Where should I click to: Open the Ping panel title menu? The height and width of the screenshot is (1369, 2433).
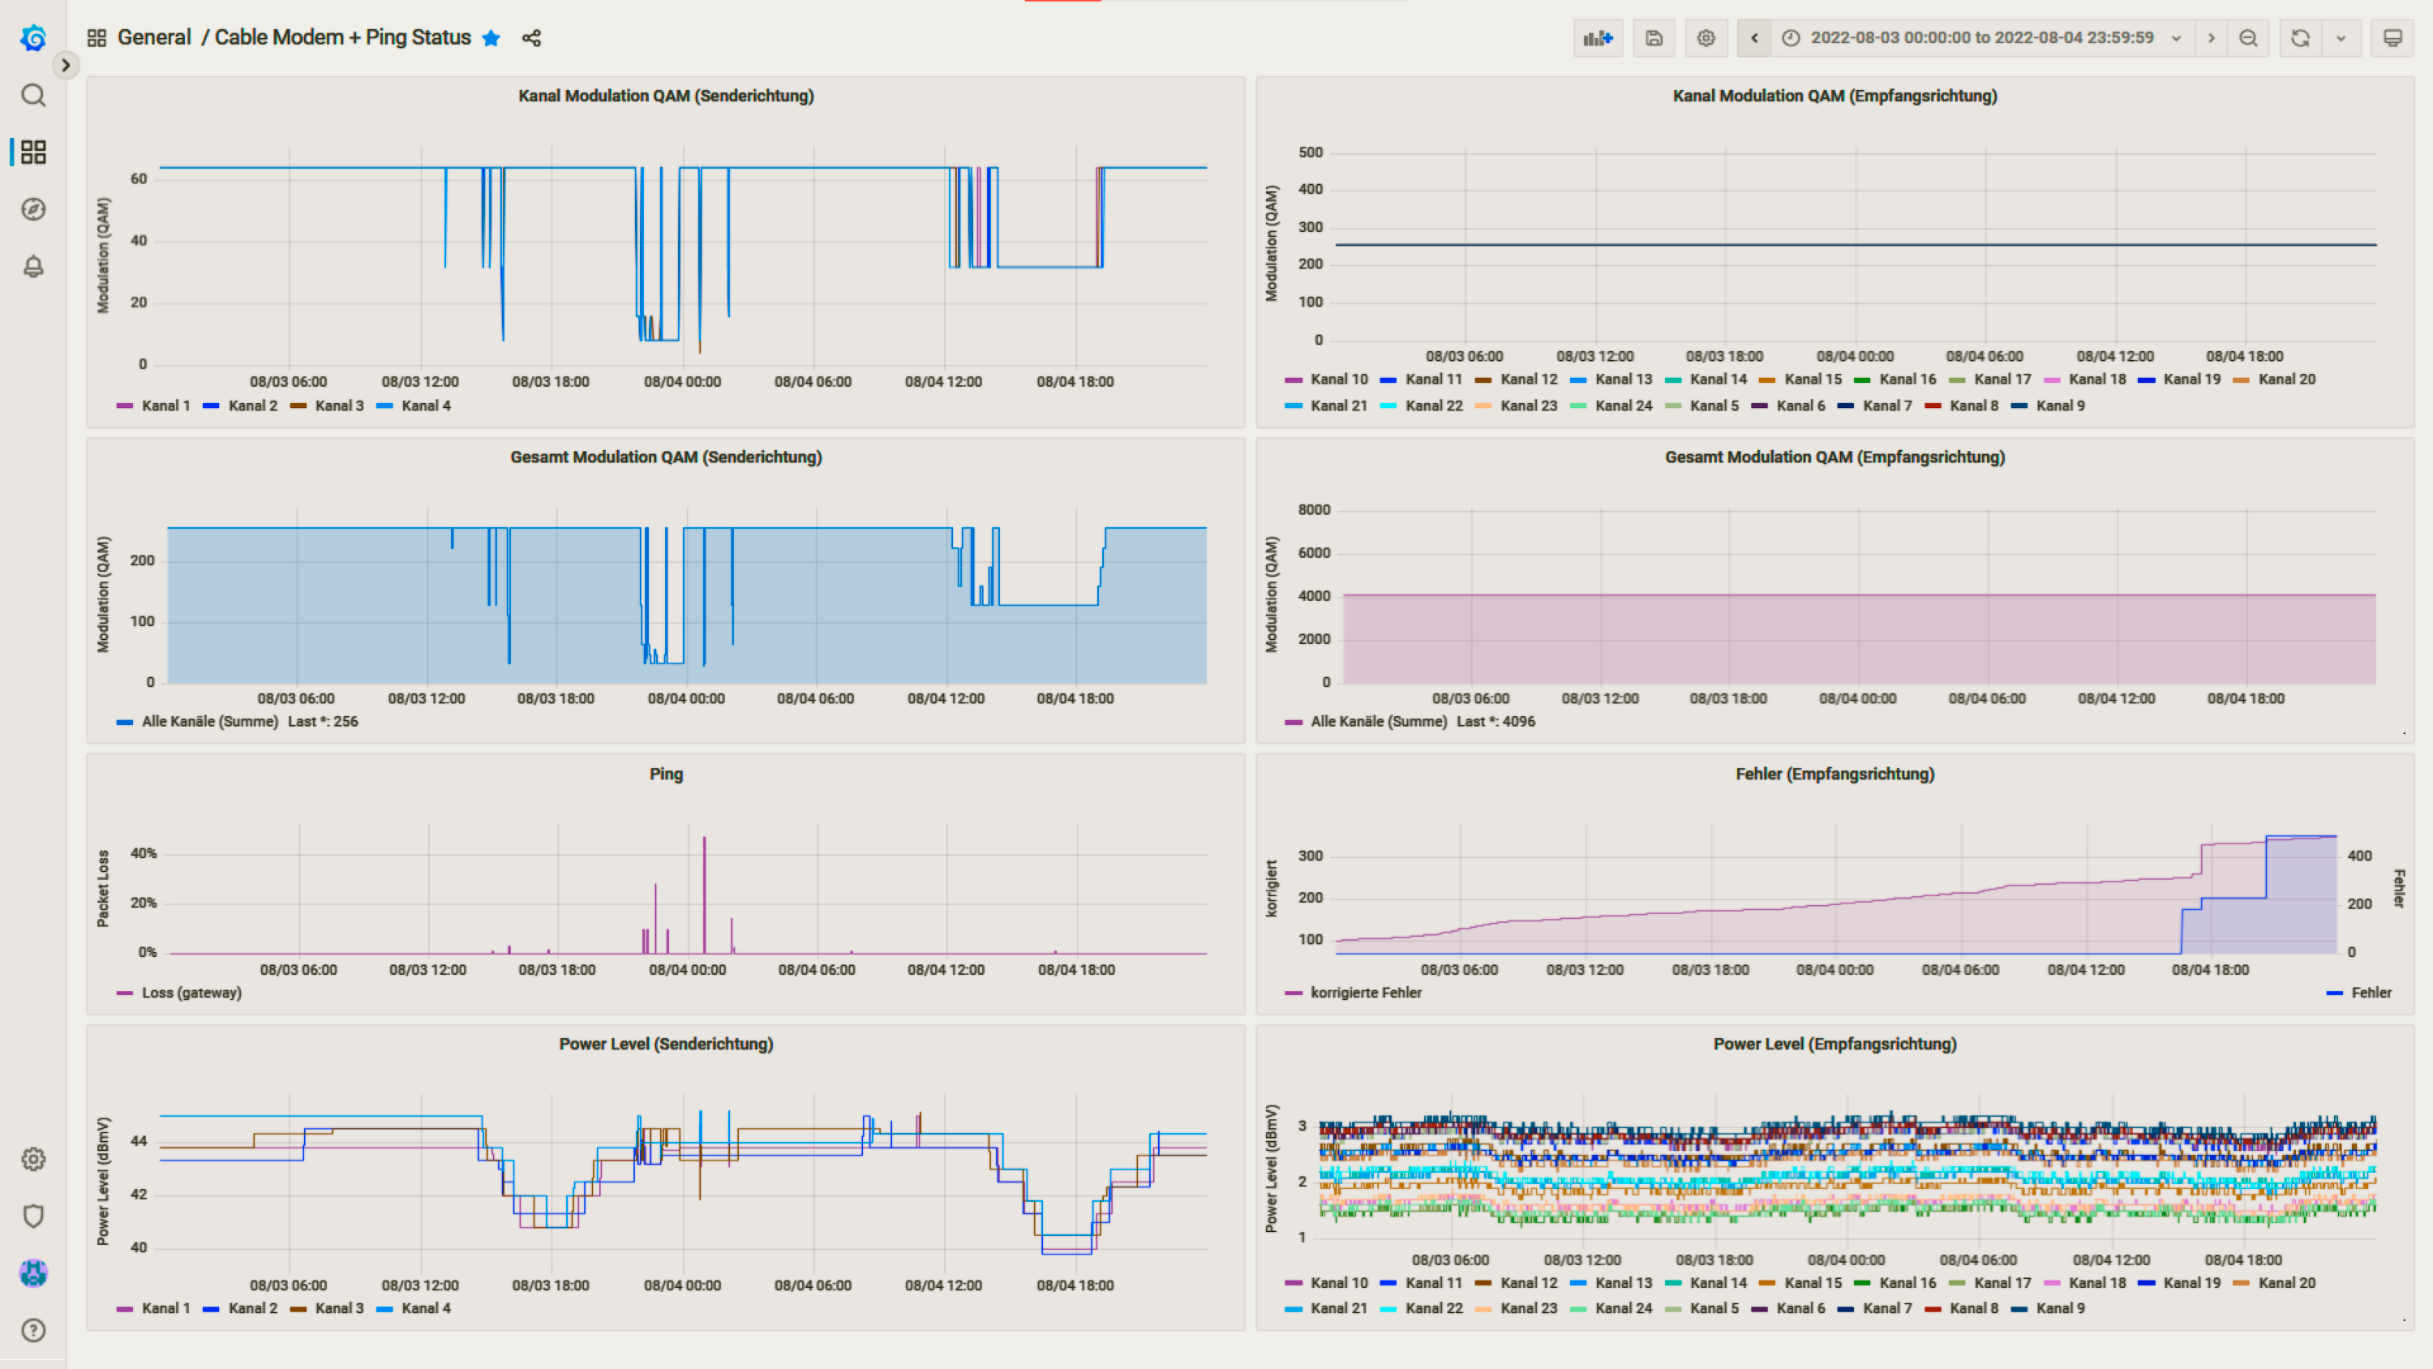(666, 774)
